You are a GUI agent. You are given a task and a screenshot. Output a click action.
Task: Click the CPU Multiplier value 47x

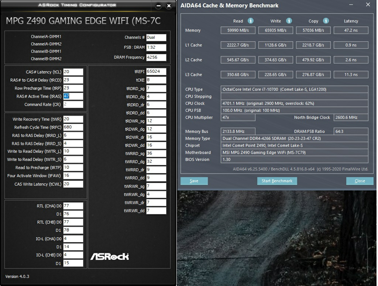pyautogui.click(x=238, y=117)
